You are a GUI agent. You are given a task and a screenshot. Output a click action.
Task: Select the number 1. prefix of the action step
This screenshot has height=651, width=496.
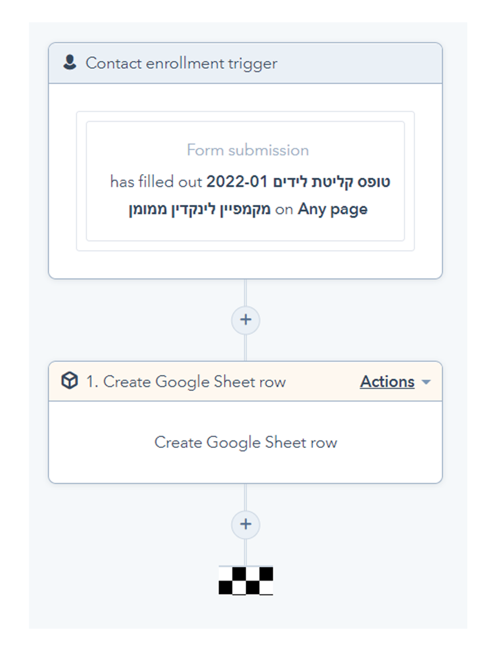pos(92,381)
